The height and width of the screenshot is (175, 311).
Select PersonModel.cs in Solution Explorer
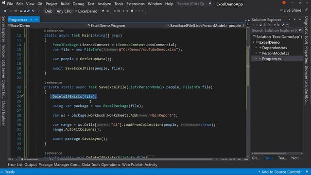(x=276, y=53)
